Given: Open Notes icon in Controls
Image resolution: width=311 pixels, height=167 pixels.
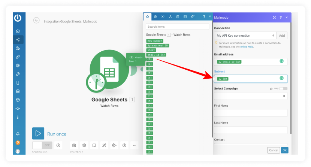Looking at the screenshot, I should (x=94, y=145).
